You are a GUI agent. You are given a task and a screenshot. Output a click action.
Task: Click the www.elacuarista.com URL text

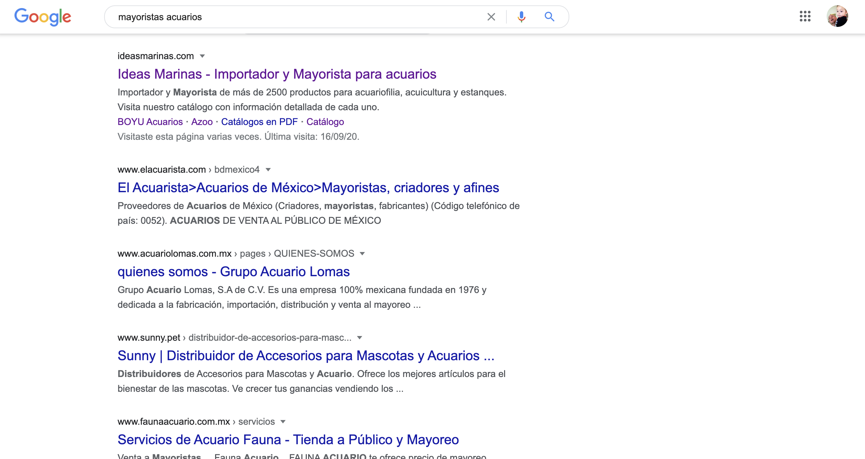(x=162, y=170)
